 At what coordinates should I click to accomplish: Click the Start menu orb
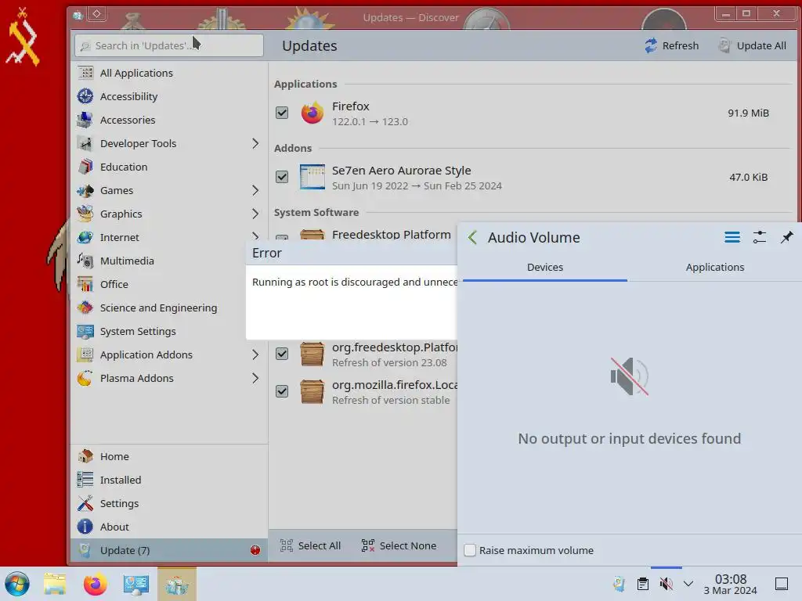pyautogui.click(x=17, y=584)
